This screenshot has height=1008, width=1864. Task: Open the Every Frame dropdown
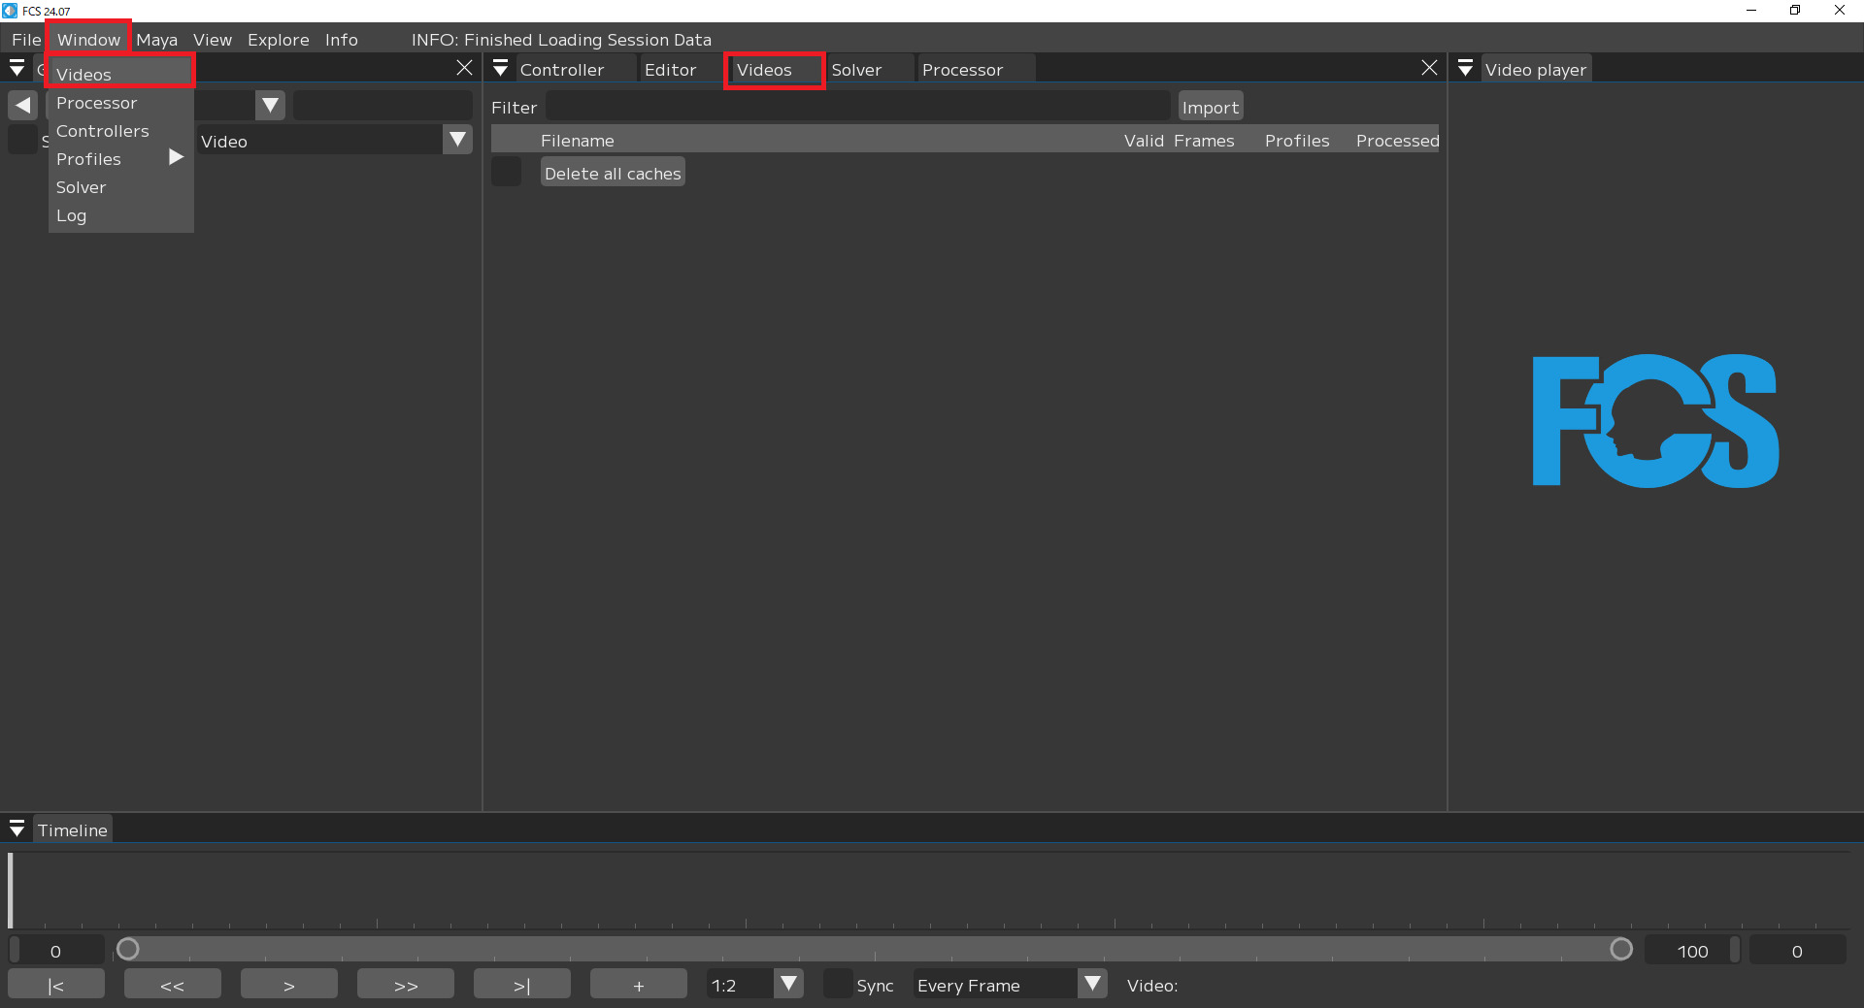(1092, 985)
